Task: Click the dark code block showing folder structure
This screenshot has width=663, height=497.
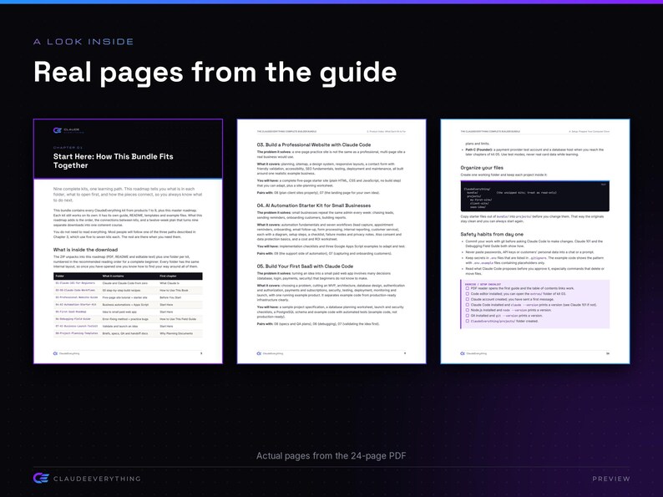Action: [x=535, y=196]
